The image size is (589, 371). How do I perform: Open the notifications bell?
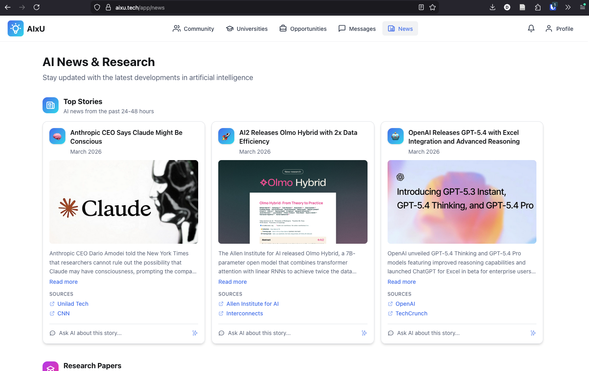click(x=531, y=28)
